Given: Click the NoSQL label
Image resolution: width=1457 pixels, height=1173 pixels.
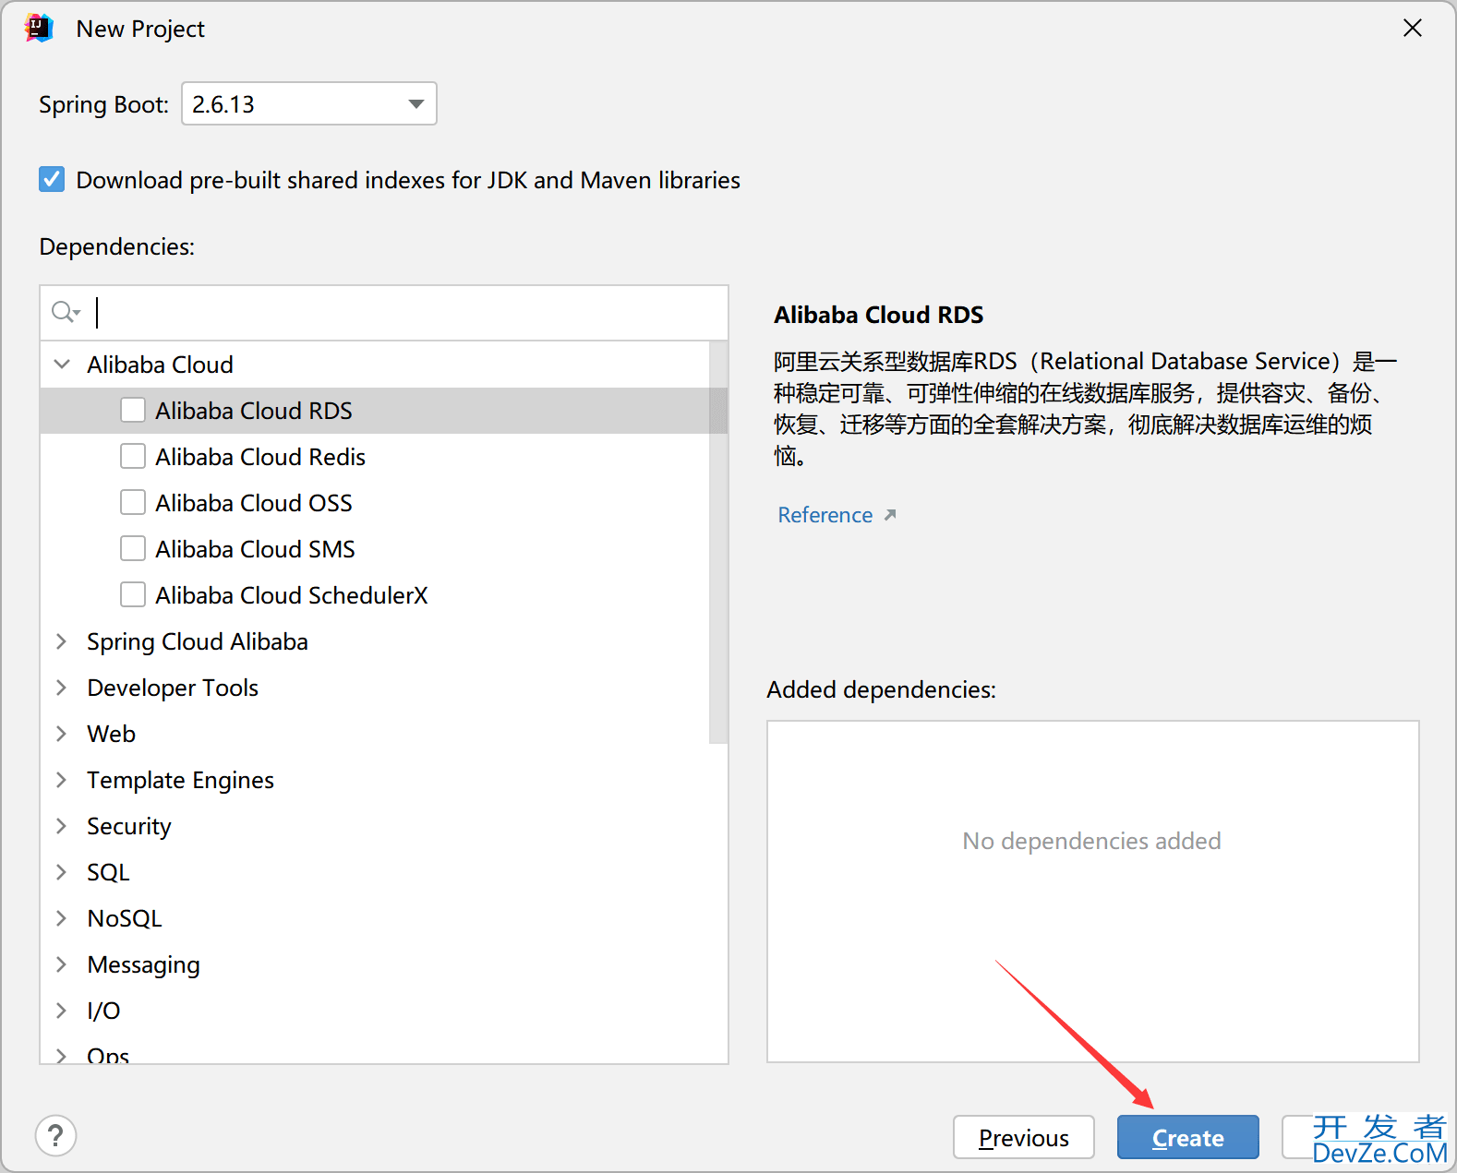Looking at the screenshot, I should (x=125, y=918).
